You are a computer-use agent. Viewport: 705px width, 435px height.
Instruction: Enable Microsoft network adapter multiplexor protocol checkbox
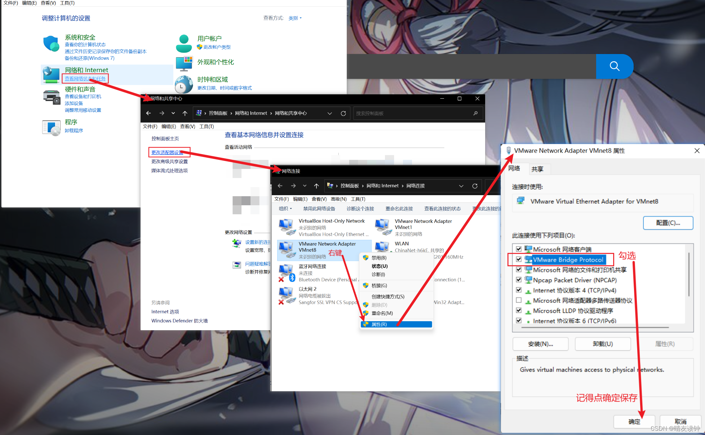point(519,300)
